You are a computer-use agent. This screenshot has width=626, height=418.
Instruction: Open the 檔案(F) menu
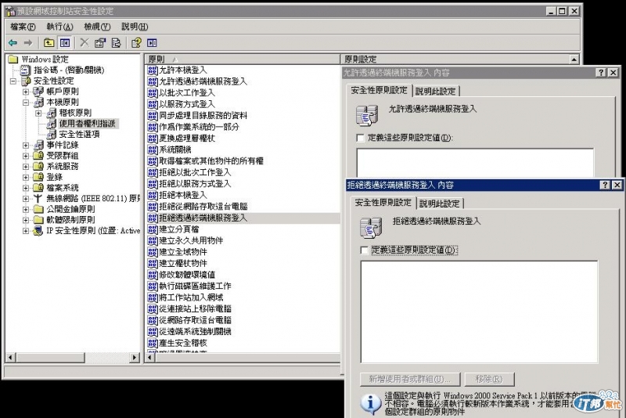[x=23, y=27]
